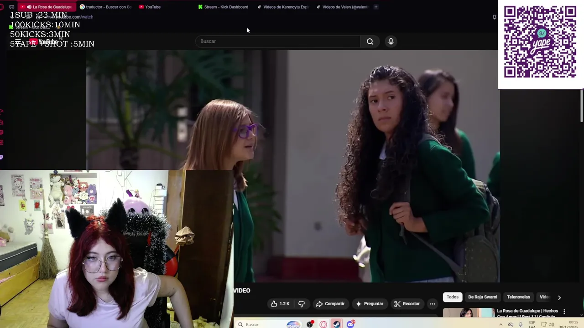Show more filter chips with right arrow
The image size is (584, 328).
coord(559,297)
